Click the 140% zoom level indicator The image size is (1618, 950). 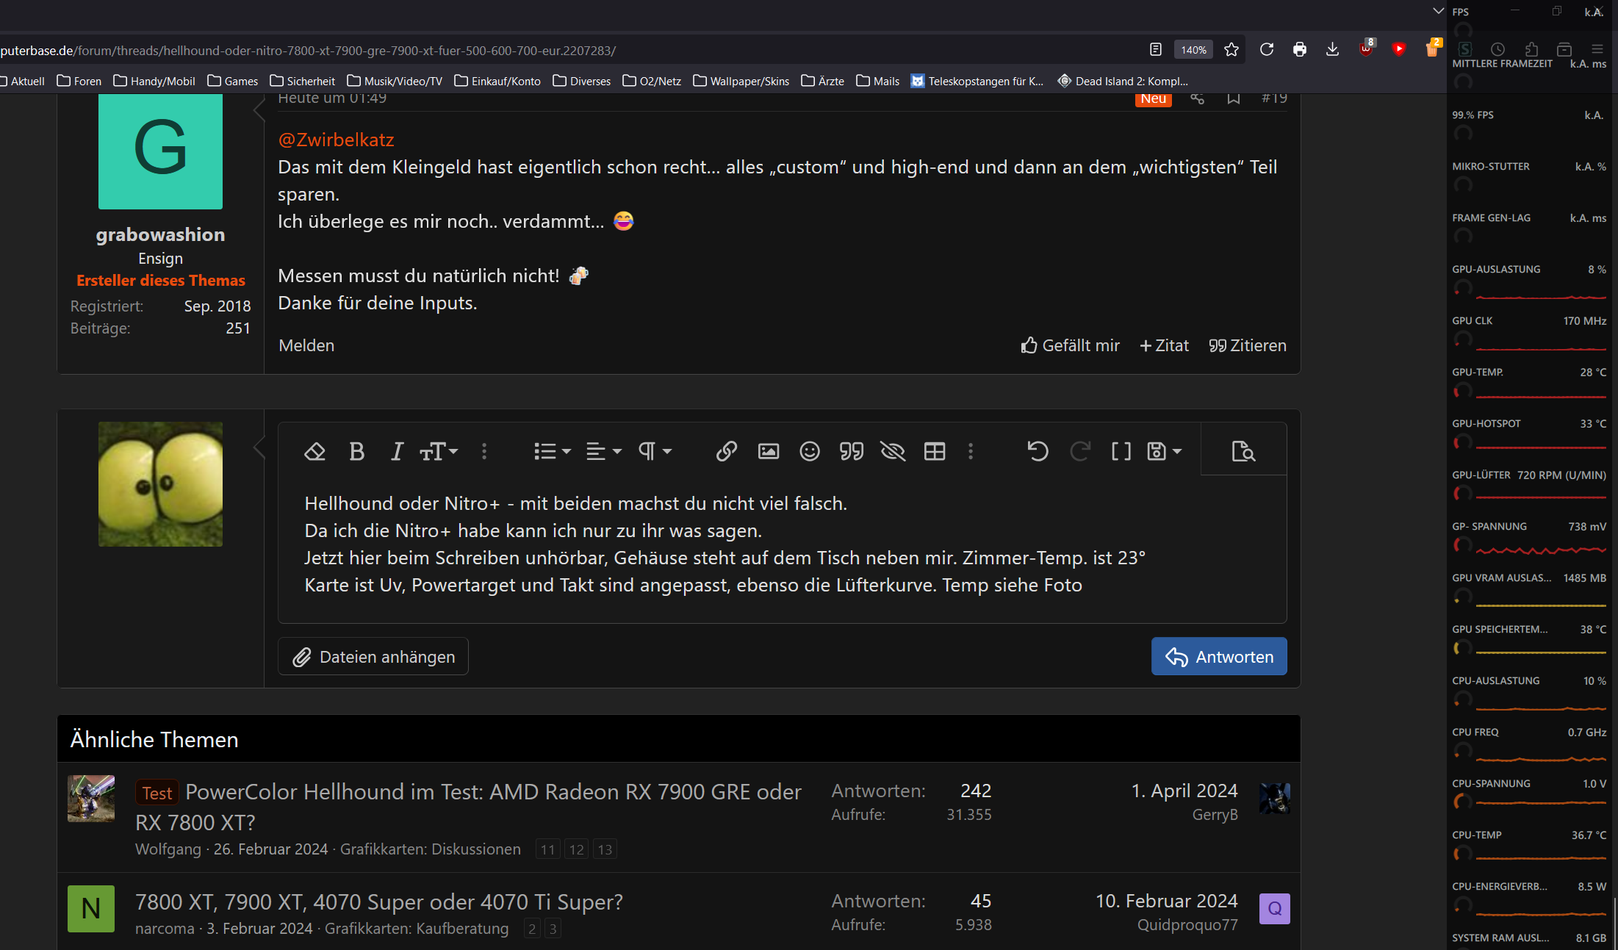tap(1193, 50)
